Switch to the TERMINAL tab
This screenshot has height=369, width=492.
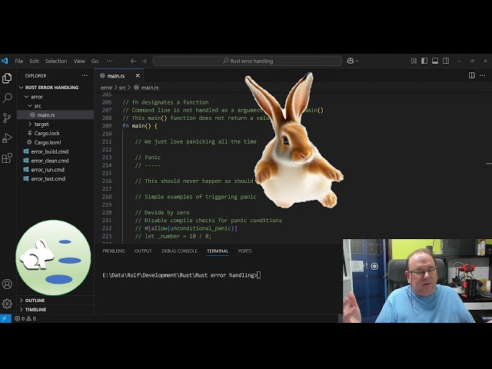tap(218, 251)
